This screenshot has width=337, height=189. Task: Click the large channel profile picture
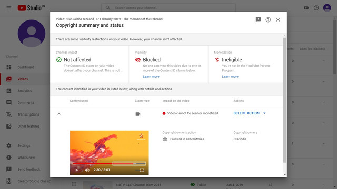pyautogui.click(x=32, y=34)
